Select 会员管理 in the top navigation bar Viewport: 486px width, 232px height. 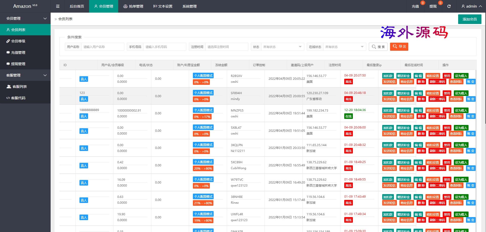point(104,6)
